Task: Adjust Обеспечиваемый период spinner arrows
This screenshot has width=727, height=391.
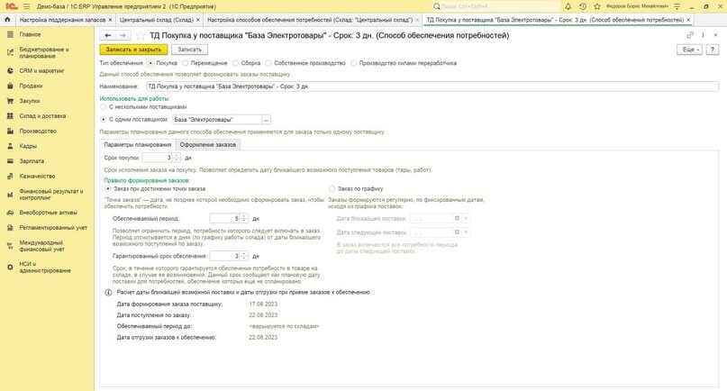Action: point(244,218)
